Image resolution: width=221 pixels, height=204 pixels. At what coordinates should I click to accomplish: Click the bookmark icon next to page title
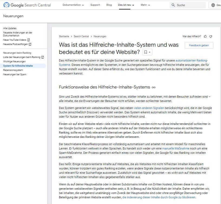pyautogui.click(x=146, y=52)
